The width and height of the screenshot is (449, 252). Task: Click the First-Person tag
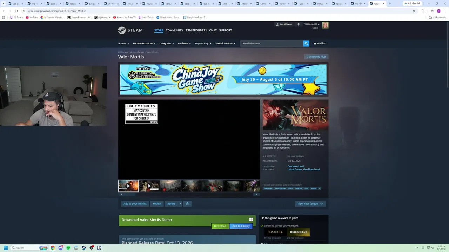(x=280, y=188)
